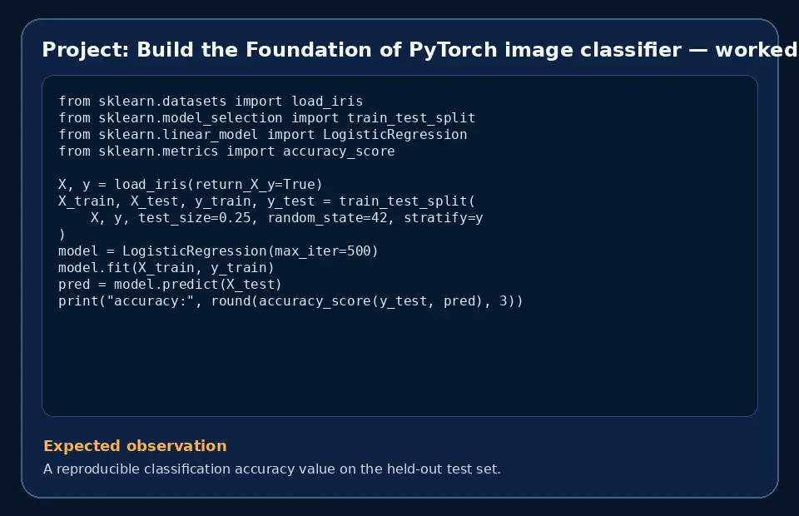Click the reproducible classification accuracy sentence

click(272, 469)
